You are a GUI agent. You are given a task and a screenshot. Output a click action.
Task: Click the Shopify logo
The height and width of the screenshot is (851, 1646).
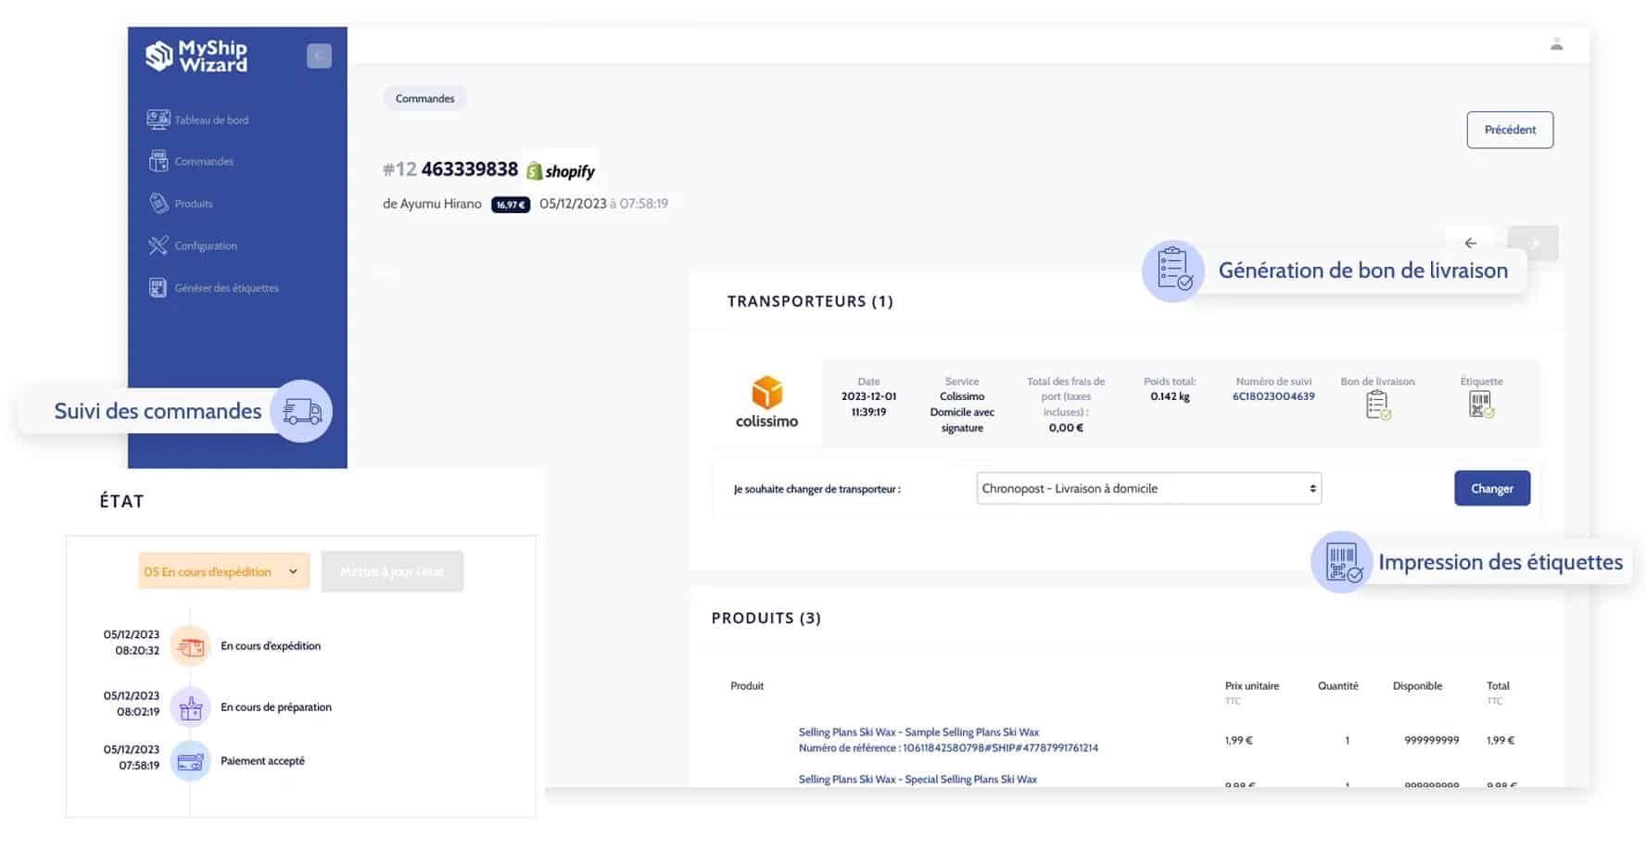coord(561,171)
